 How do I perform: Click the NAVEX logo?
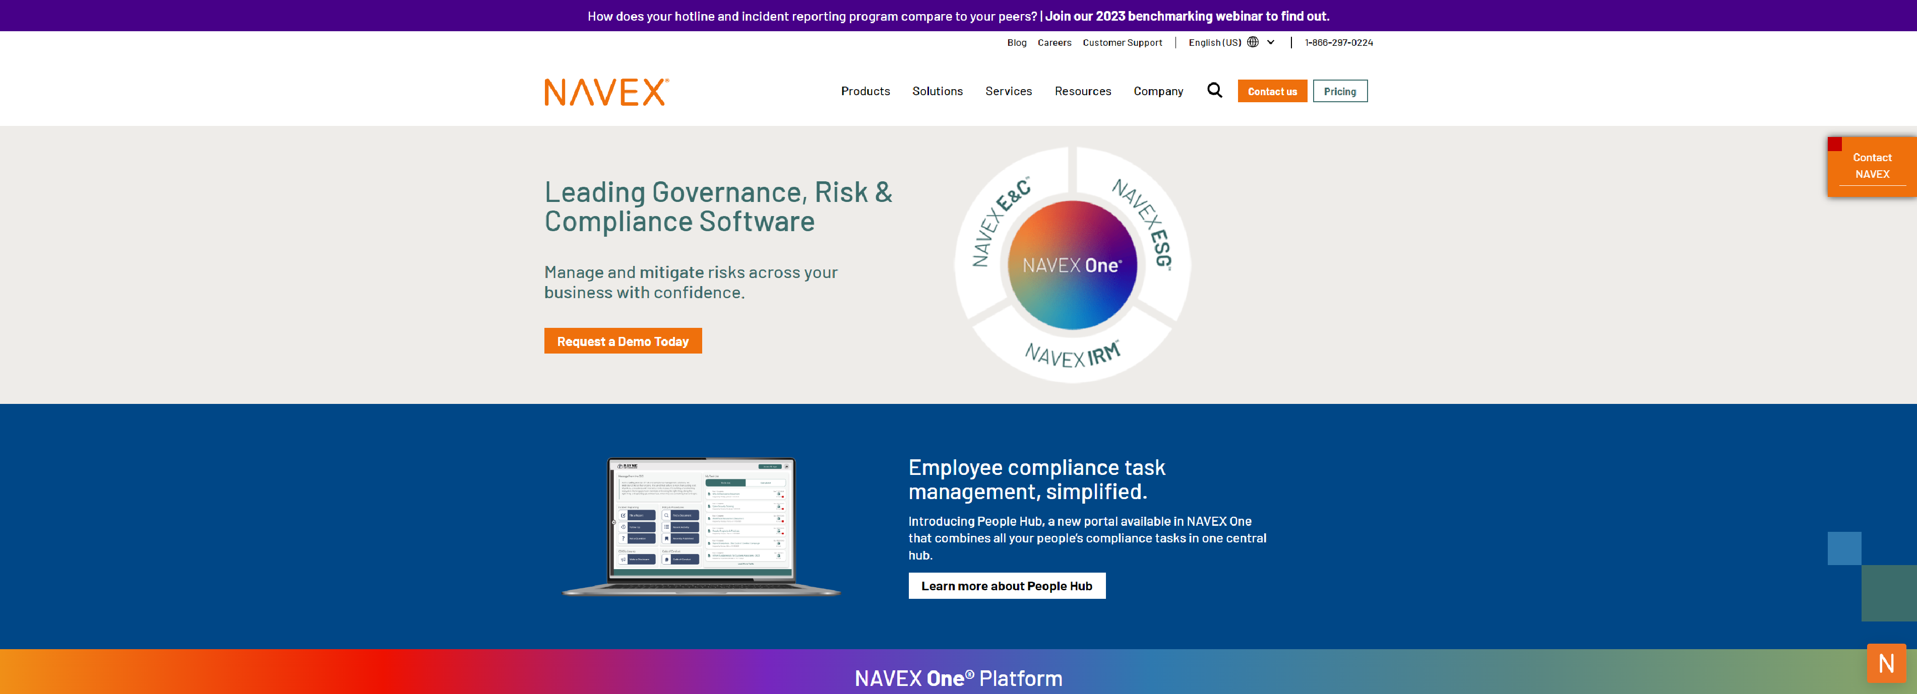pyautogui.click(x=606, y=92)
